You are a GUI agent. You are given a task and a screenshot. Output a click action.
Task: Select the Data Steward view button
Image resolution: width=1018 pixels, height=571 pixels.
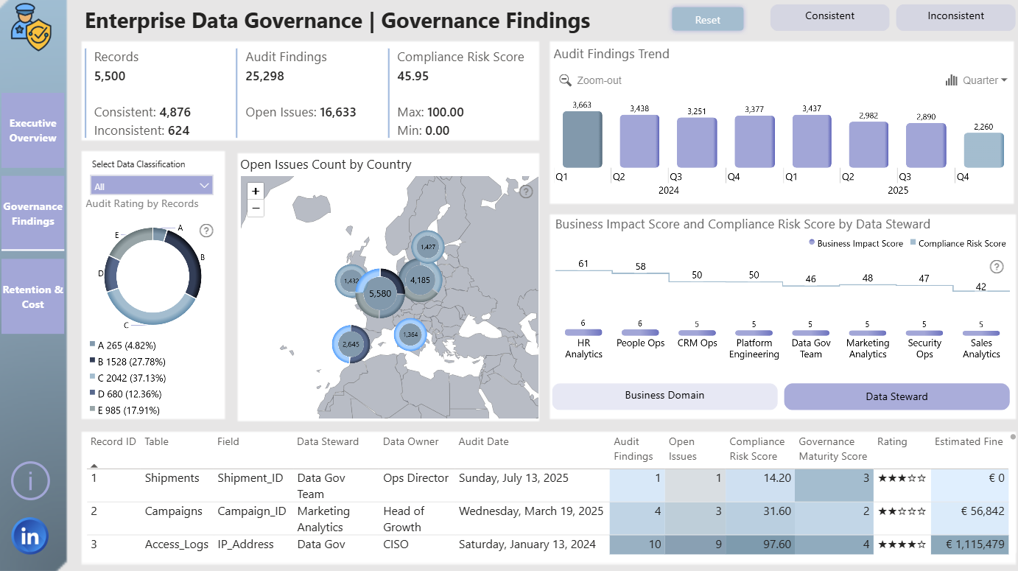pos(896,396)
